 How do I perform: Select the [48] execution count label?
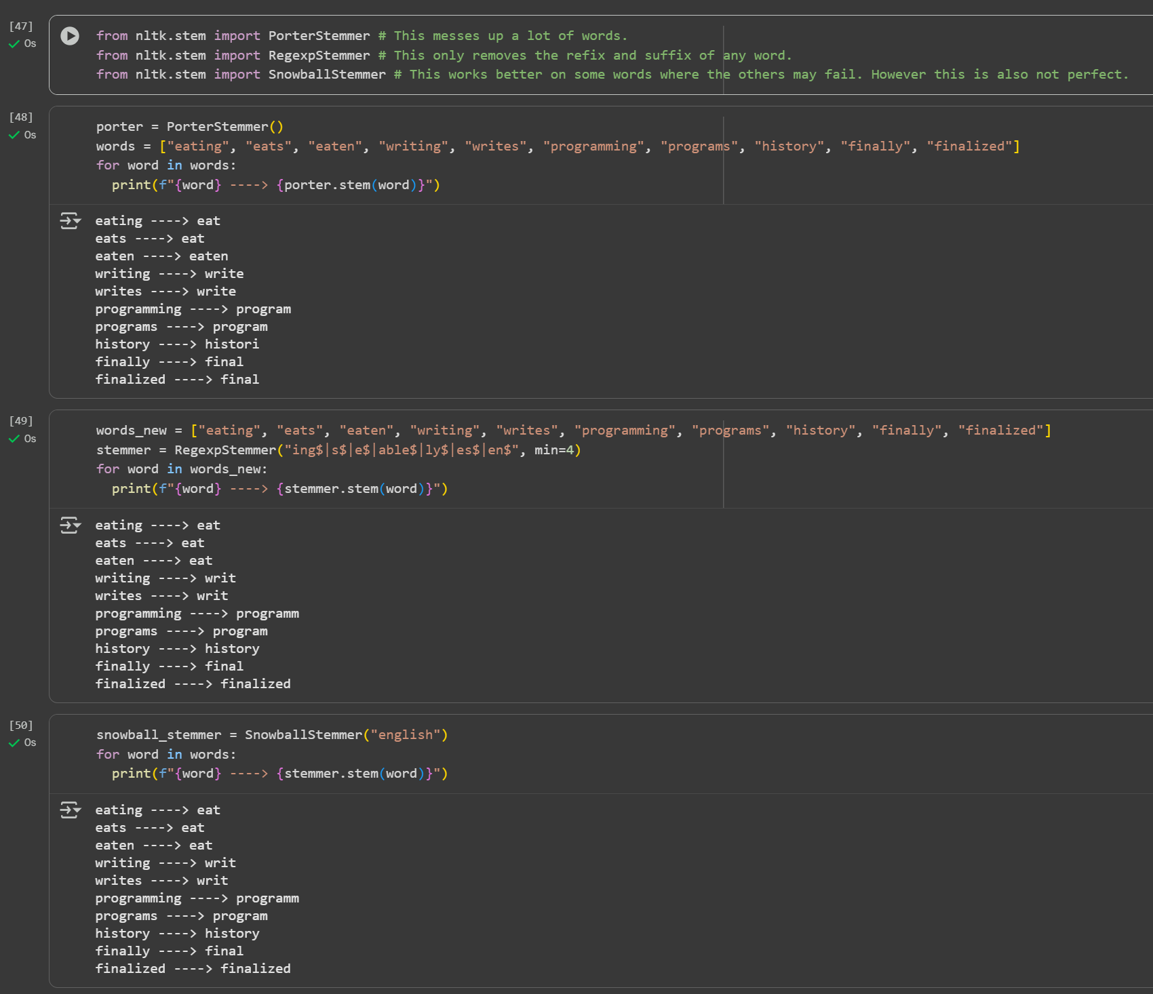pyautogui.click(x=21, y=117)
